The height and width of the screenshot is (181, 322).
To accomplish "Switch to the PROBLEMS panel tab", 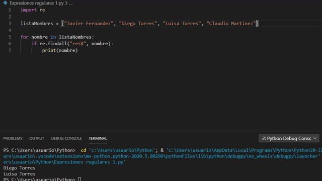I will 13,138.
